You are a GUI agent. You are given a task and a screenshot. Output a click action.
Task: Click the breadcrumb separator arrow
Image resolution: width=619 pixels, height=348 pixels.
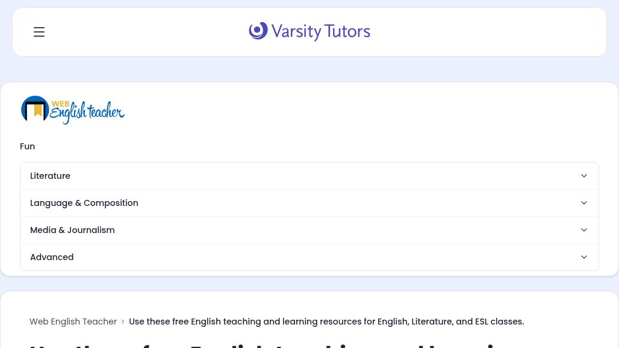[123, 322]
